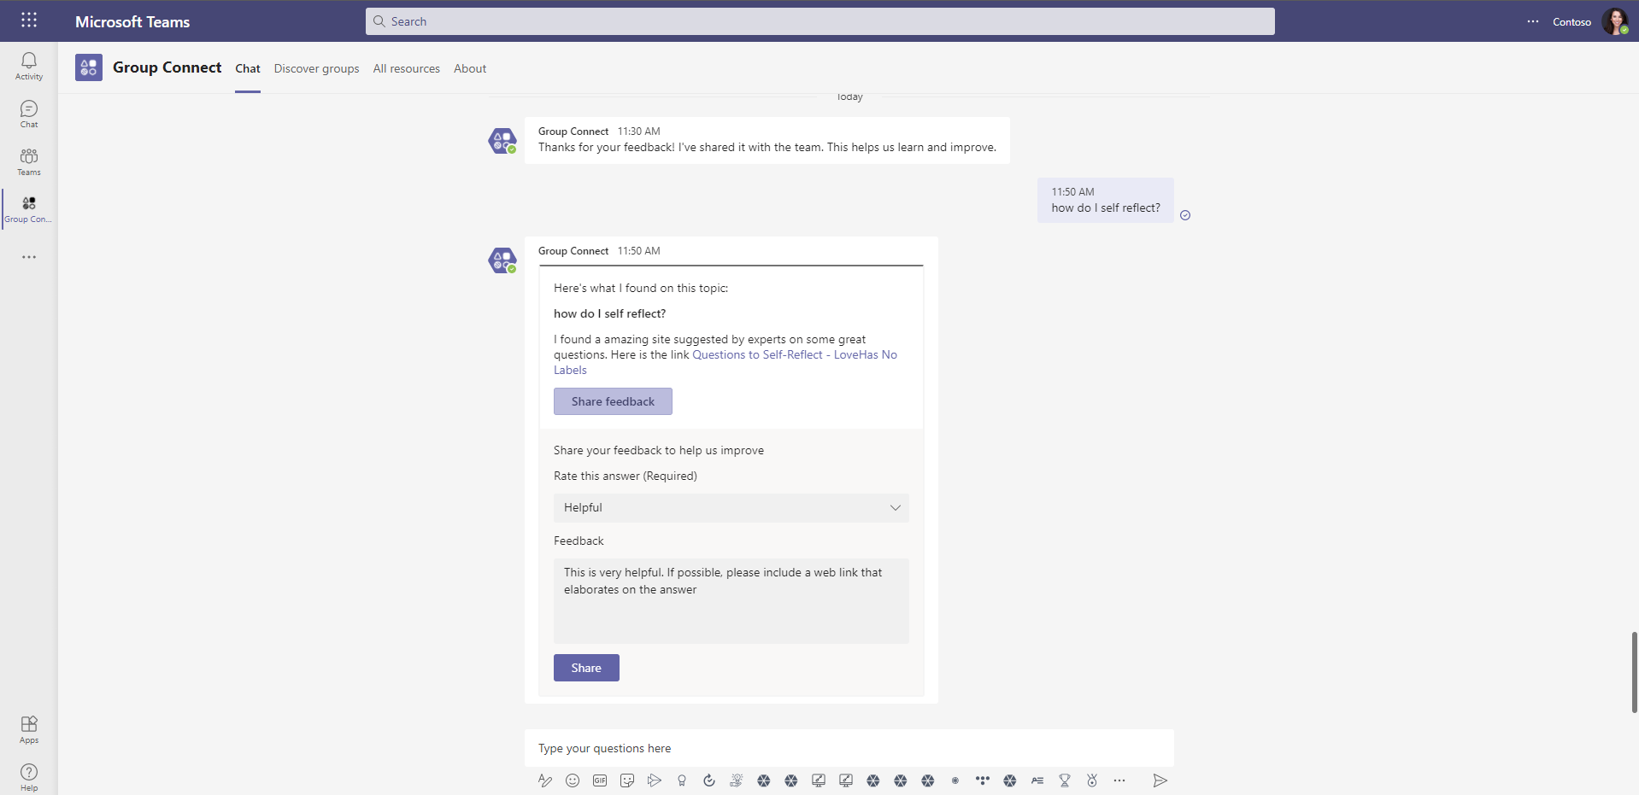The width and height of the screenshot is (1639, 795).
Task: Click the Share feedback button
Action: click(613, 401)
